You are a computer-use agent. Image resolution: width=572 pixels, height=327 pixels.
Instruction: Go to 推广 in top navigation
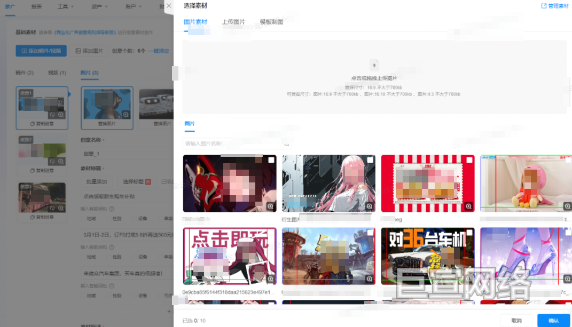click(x=10, y=6)
